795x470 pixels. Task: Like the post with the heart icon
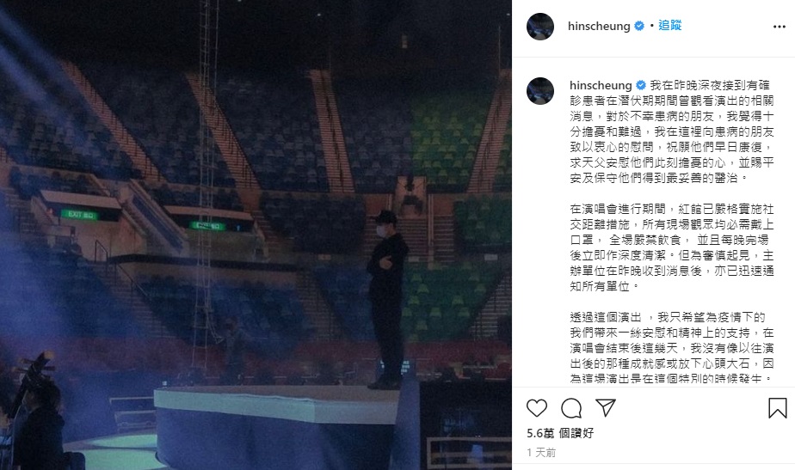537,407
